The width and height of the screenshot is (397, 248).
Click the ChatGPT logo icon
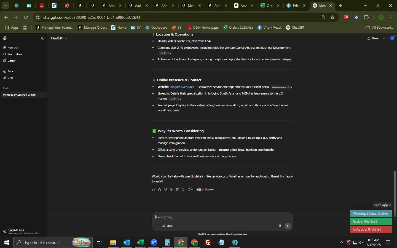tap(5, 38)
